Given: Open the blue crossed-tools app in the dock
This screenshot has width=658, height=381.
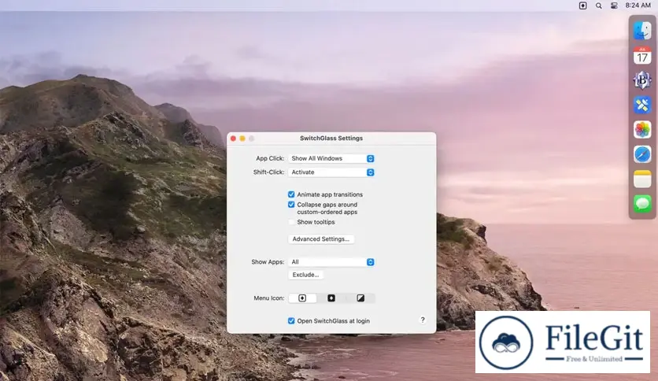Looking at the screenshot, I should coord(642,105).
